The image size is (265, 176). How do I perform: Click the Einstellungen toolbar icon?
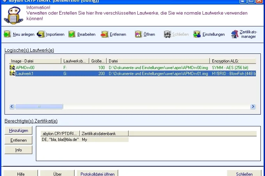point(197,34)
